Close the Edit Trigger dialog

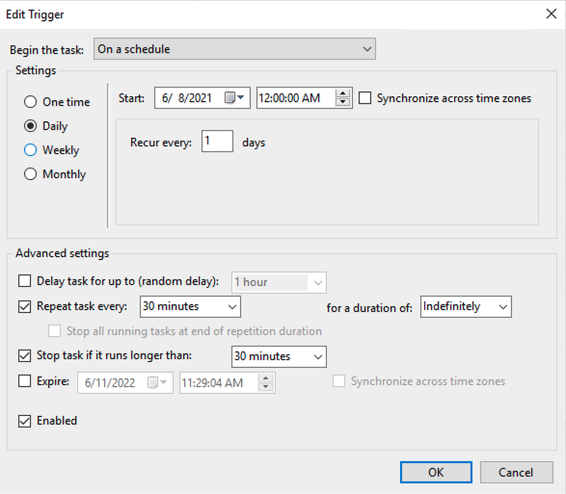coord(552,14)
